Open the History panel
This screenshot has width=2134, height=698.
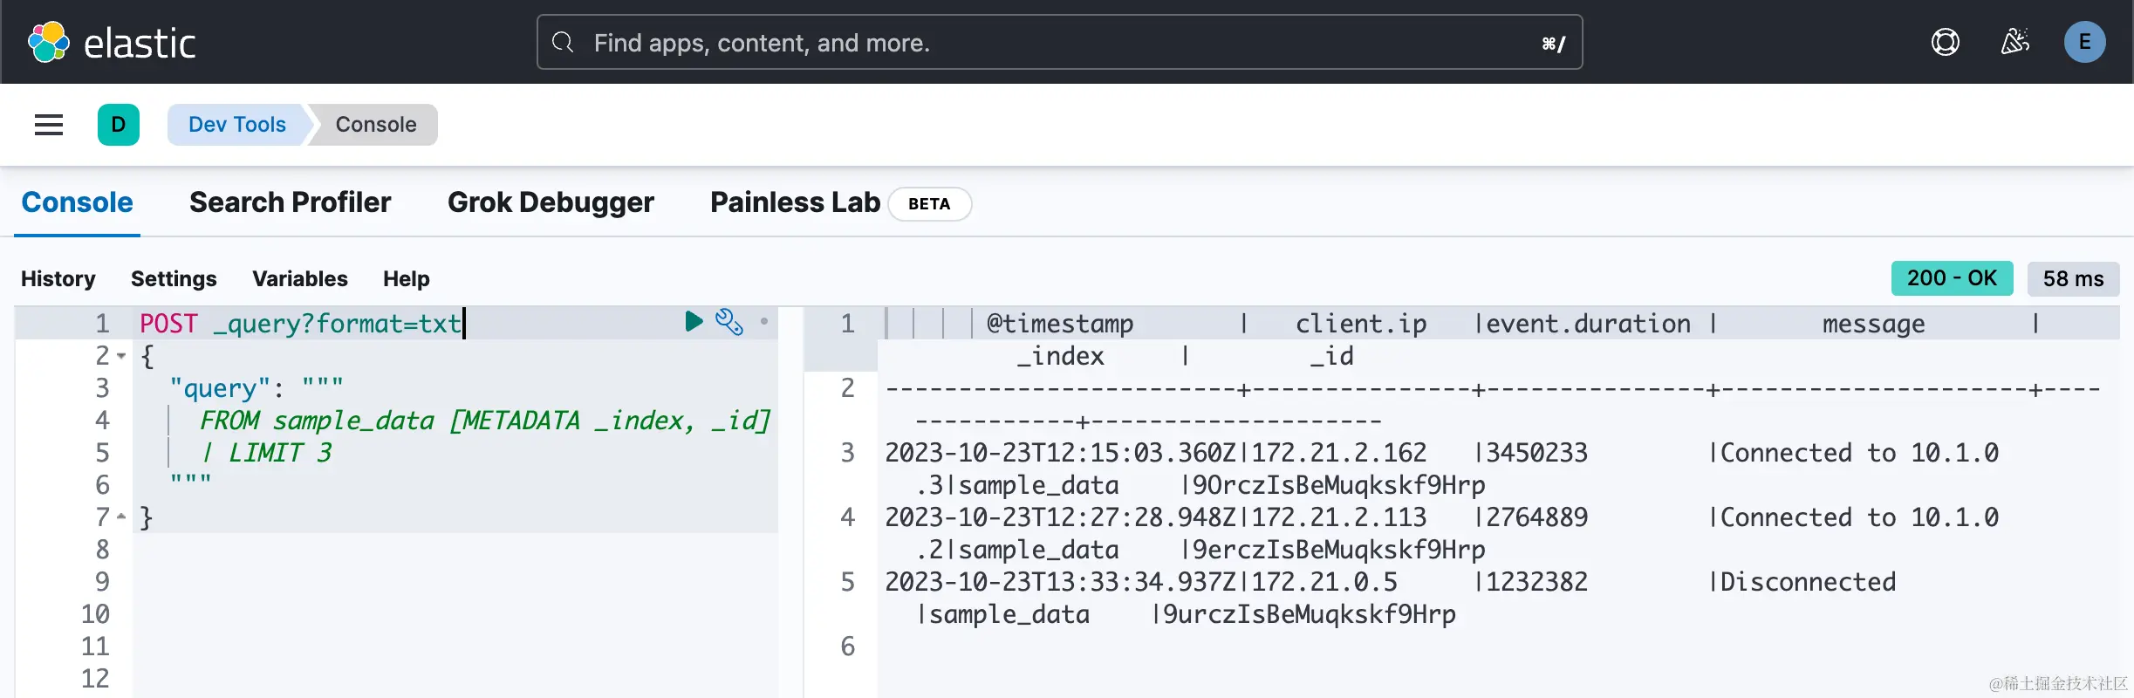58,278
